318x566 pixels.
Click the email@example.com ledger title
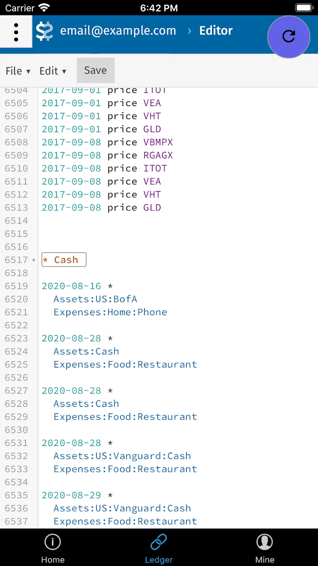tap(118, 31)
